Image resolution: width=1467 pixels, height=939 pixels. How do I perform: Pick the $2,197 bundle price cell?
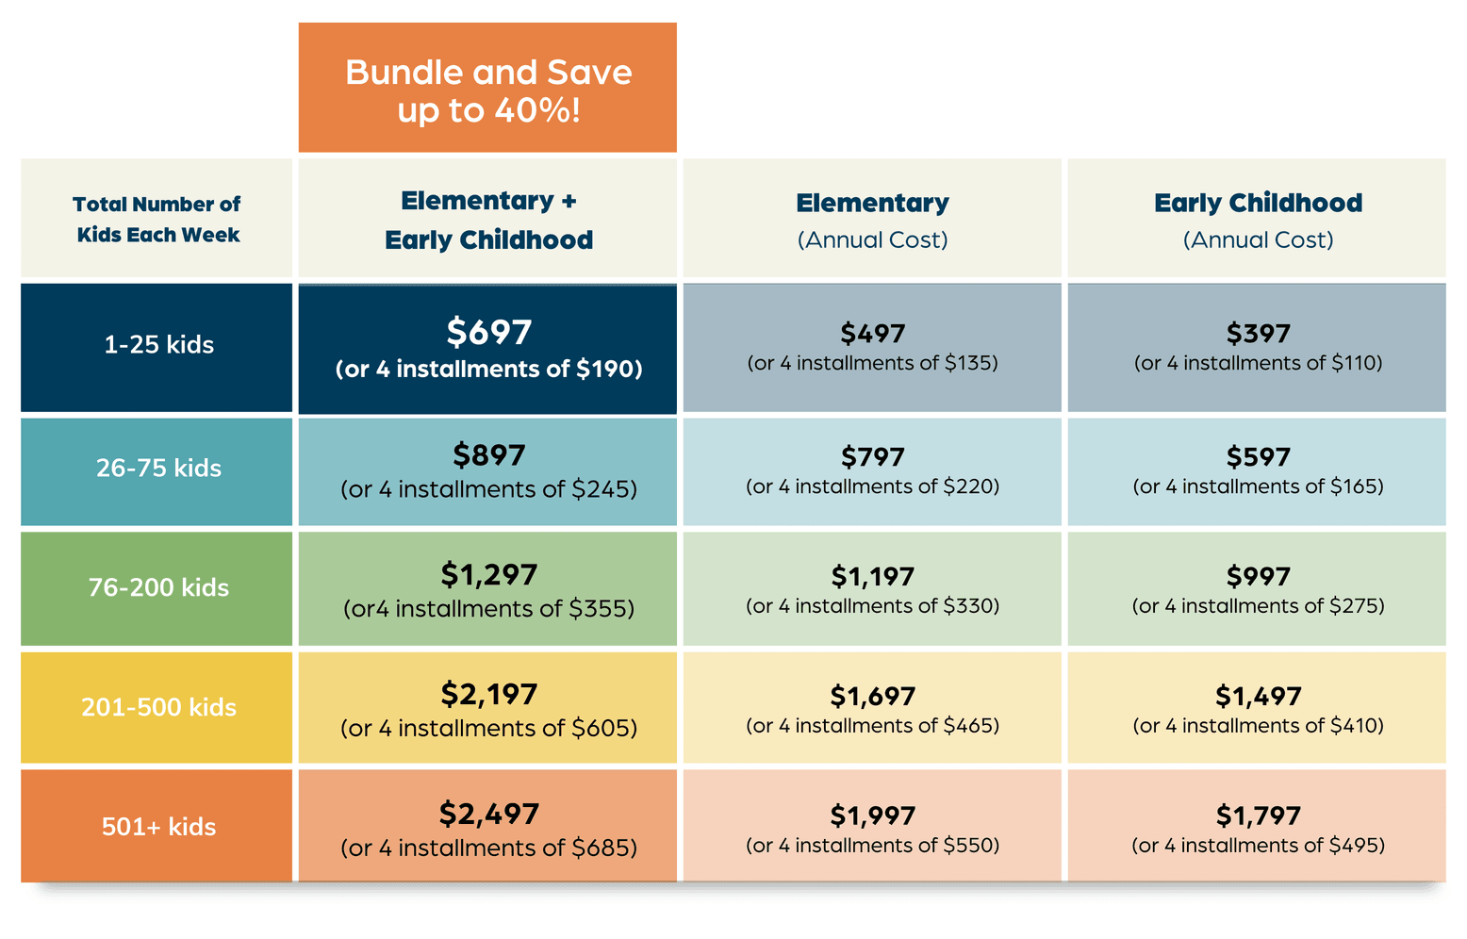point(487,708)
